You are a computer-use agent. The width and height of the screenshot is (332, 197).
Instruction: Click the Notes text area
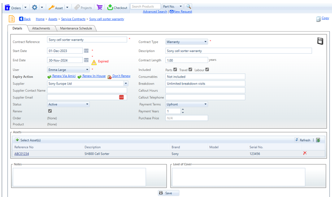coord(80,177)
